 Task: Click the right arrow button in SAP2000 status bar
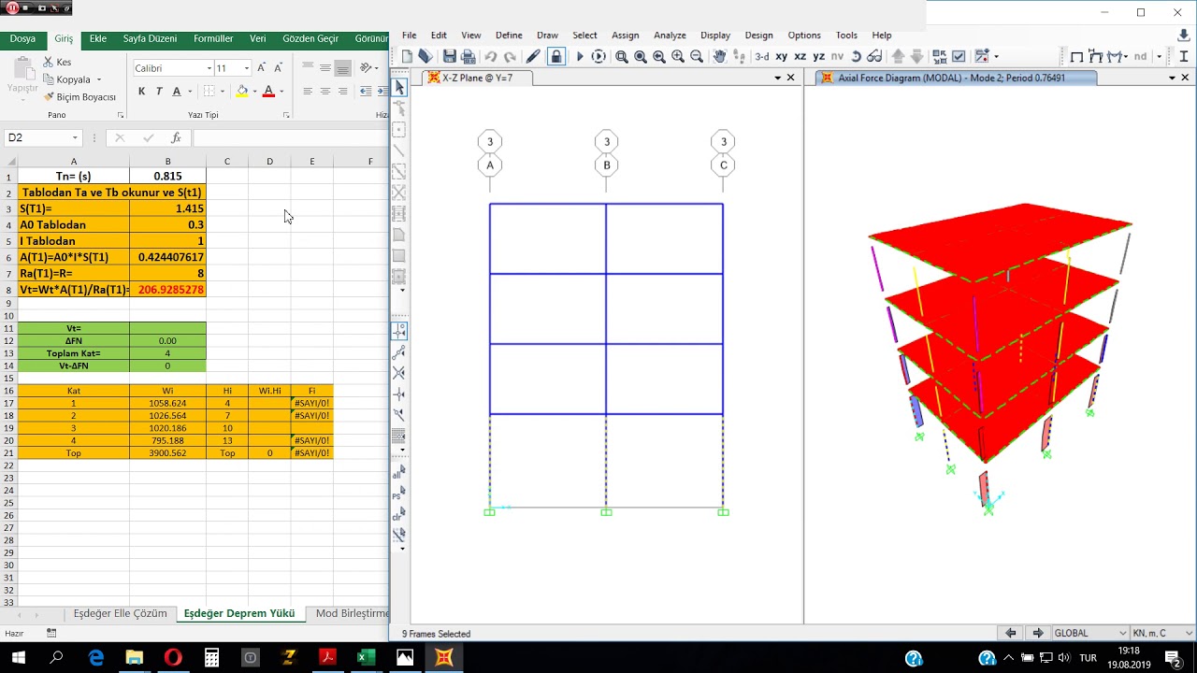coord(1037,633)
